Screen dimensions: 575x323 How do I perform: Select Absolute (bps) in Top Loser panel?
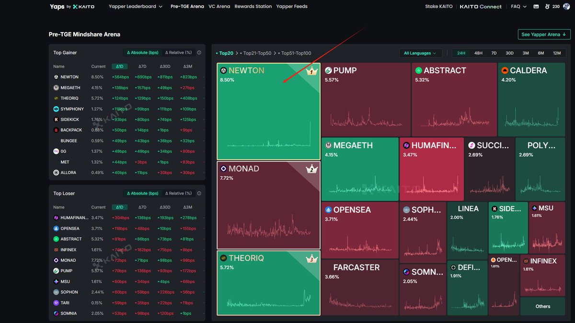tap(142, 193)
